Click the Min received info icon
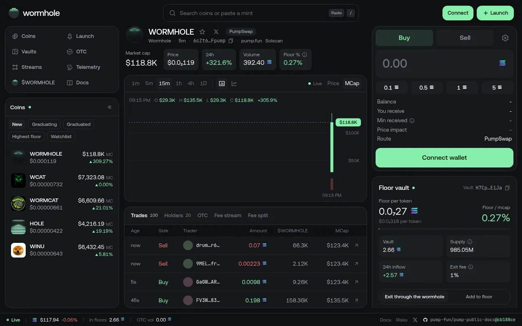The image size is (522, 326). click(412, 121)
